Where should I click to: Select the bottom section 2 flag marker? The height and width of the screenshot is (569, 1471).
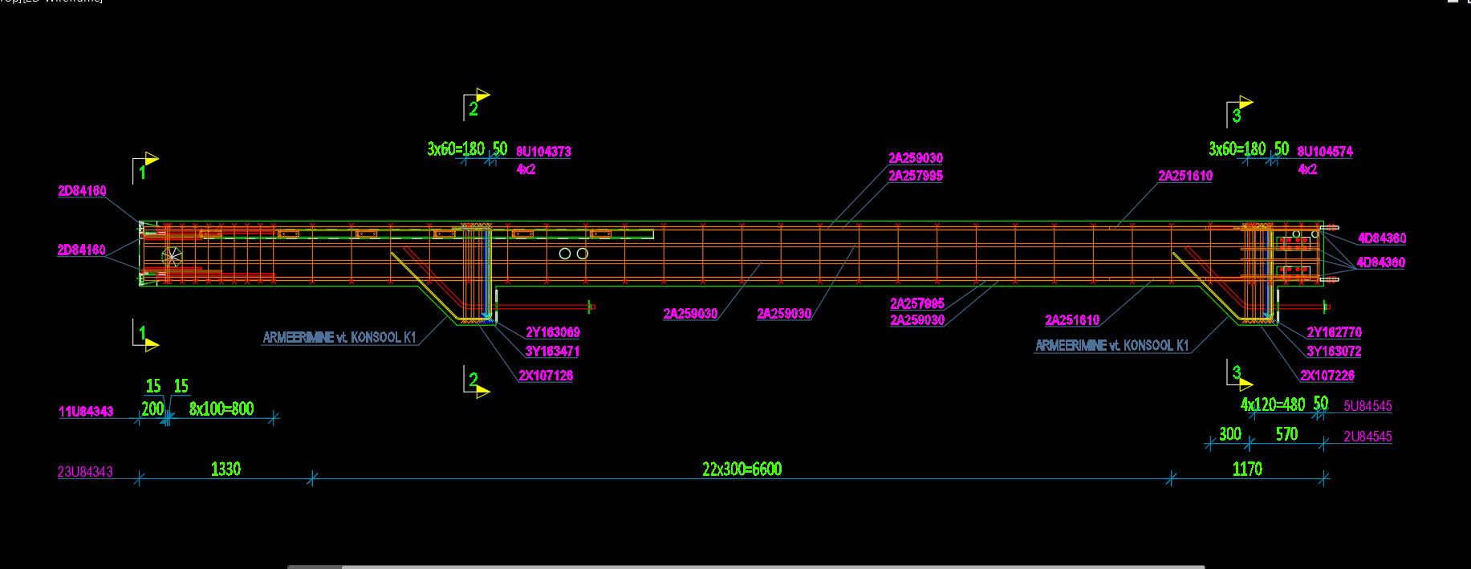click(476, 384)
